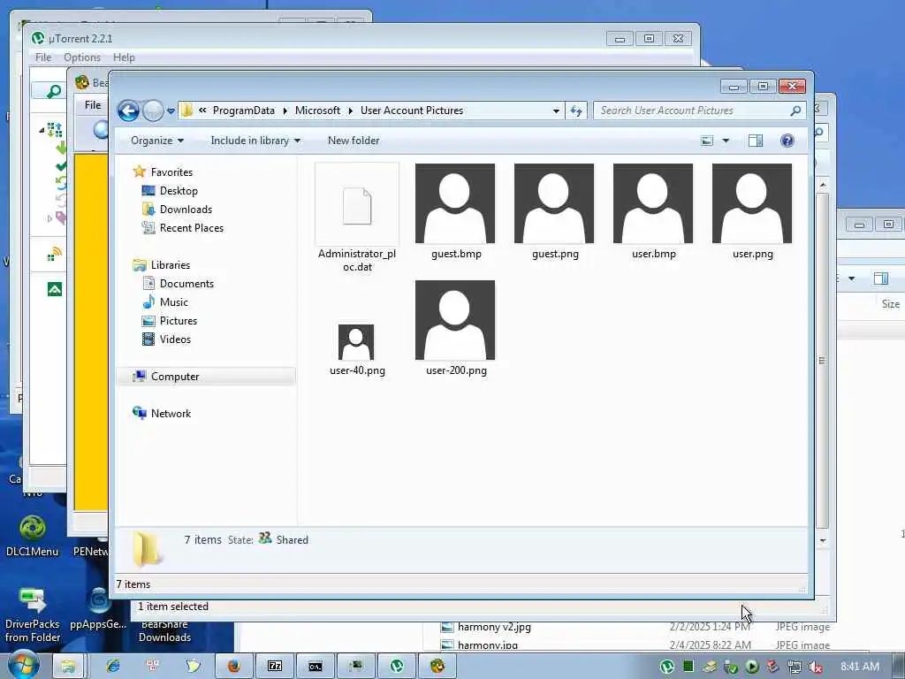Click the Size column header in background window
Viewport: 905px width, 679px height.
pos(890,304)
